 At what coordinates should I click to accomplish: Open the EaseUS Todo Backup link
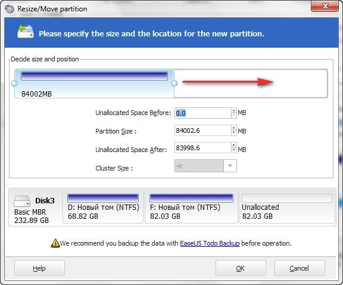[x=210, y=243]
